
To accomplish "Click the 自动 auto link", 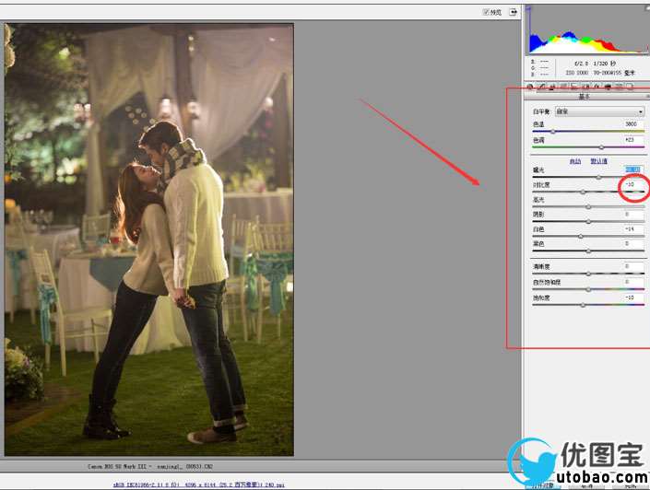I will pyautogui.click(x=575, y=161).
